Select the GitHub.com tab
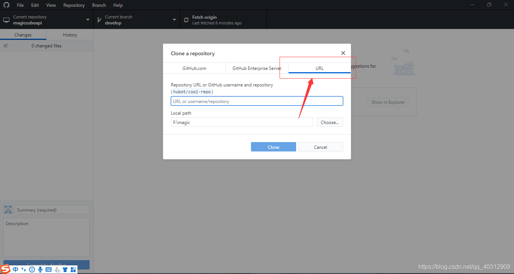 pyautogui.click(x=194, y=68)
